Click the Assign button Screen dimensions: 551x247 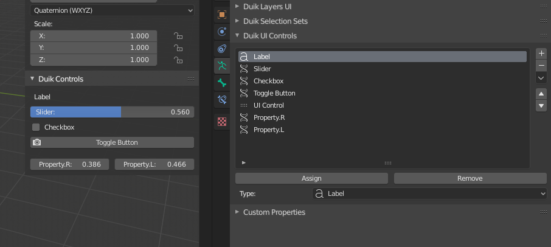(311, 178)
